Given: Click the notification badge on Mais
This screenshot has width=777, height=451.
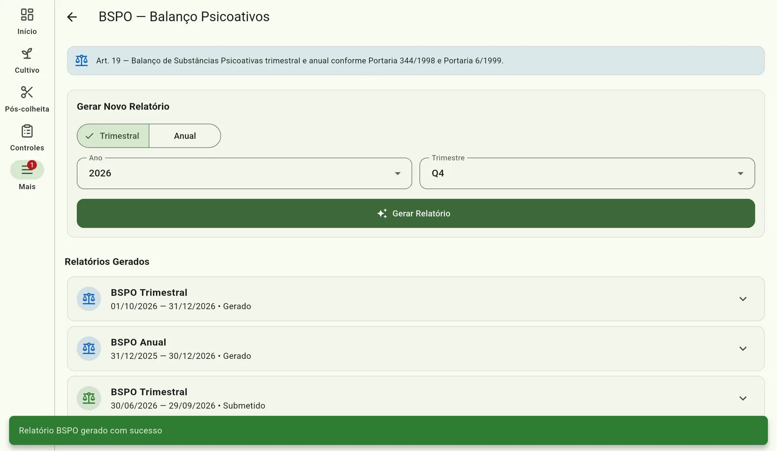Looking at the screenshot, I should click(x=32, y=165).
